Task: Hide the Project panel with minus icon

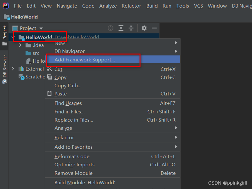Action: 154,28
